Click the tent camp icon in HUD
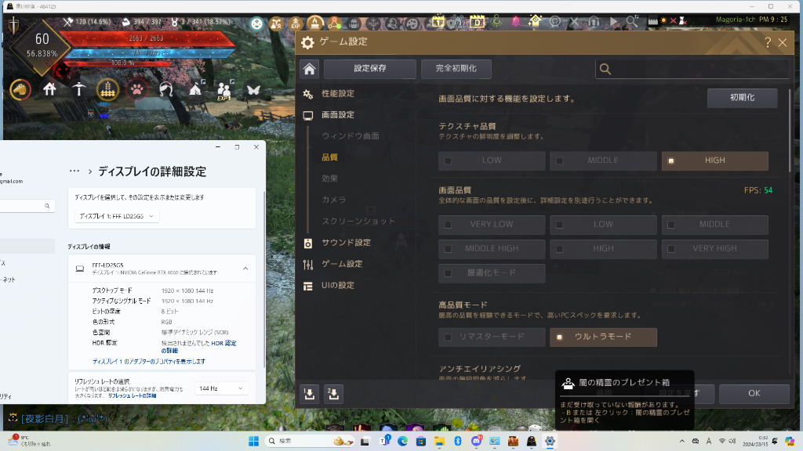Screen dimensions: 803x451 195,89
